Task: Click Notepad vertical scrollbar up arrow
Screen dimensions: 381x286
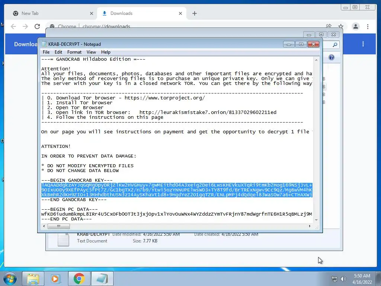Action: coord(316,60)
